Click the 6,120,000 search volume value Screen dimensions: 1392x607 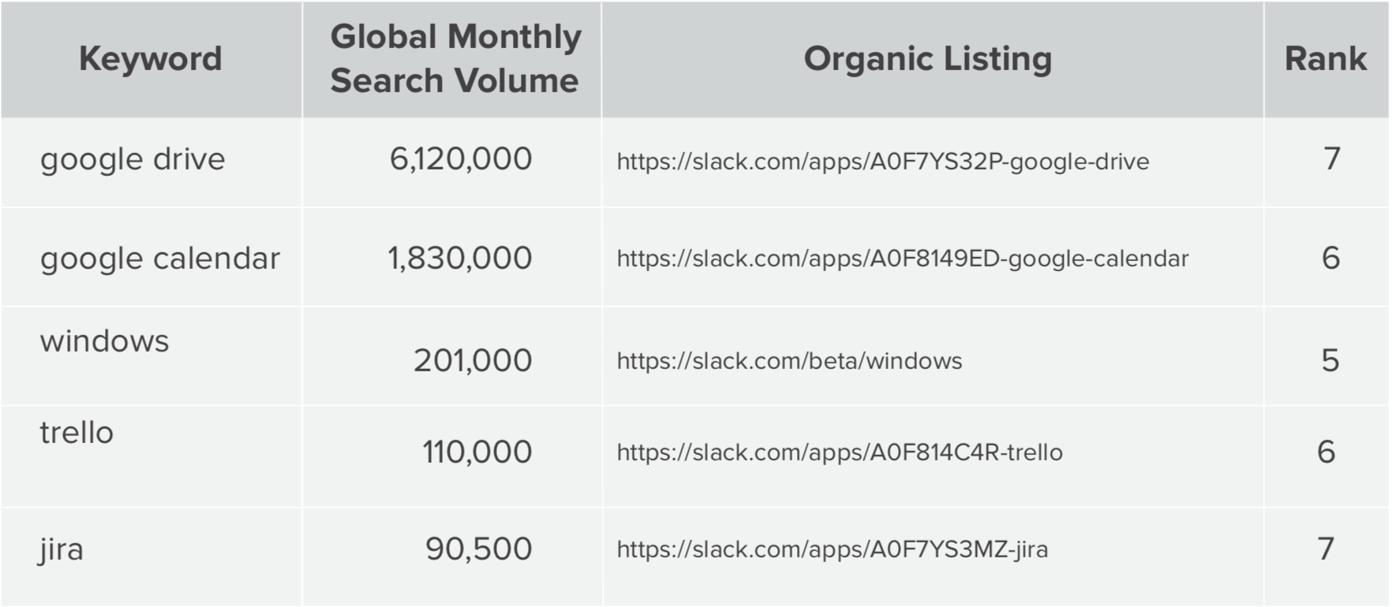click(461, 159)
